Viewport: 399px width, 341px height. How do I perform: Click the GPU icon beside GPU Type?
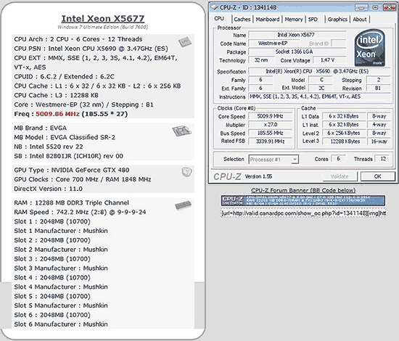186,172
